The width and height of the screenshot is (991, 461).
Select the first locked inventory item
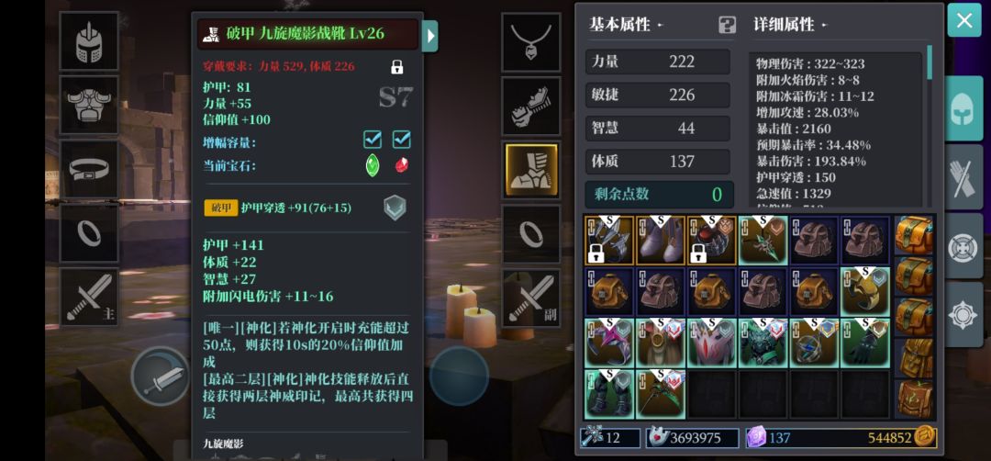[x=608, y=240]
